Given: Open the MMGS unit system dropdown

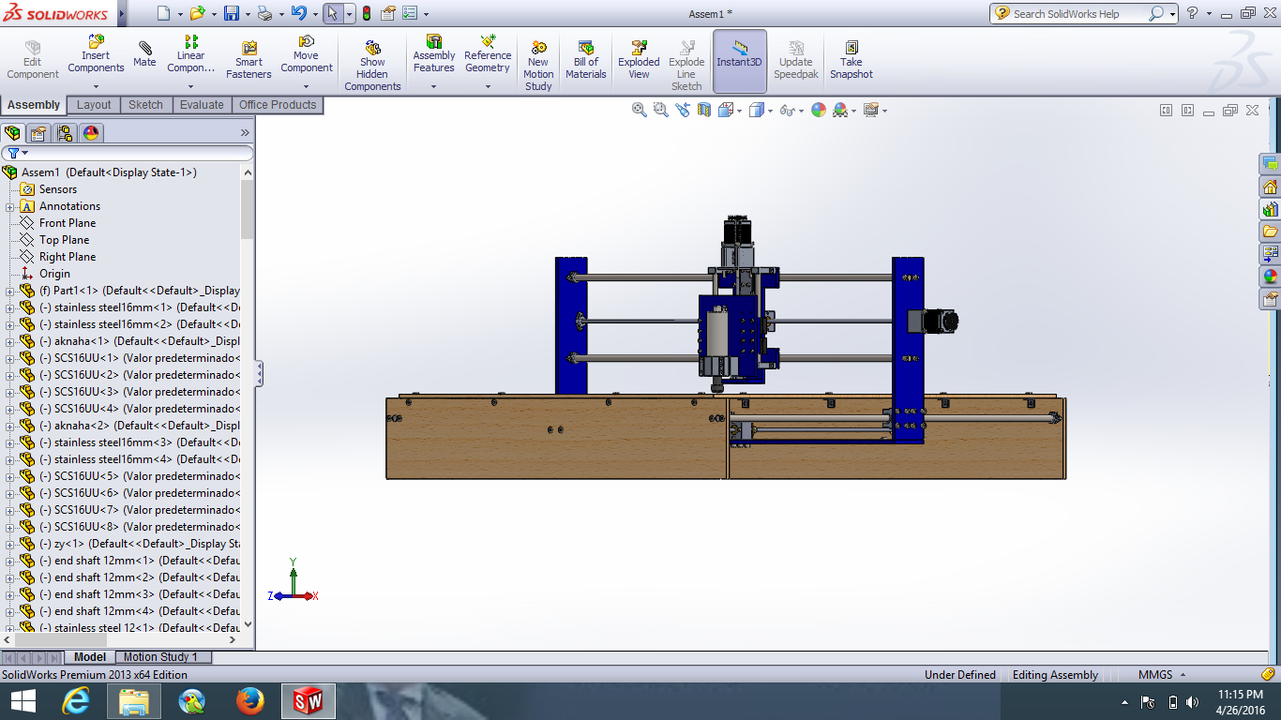Looking at the screenshot, I should tap(1183, 675).
